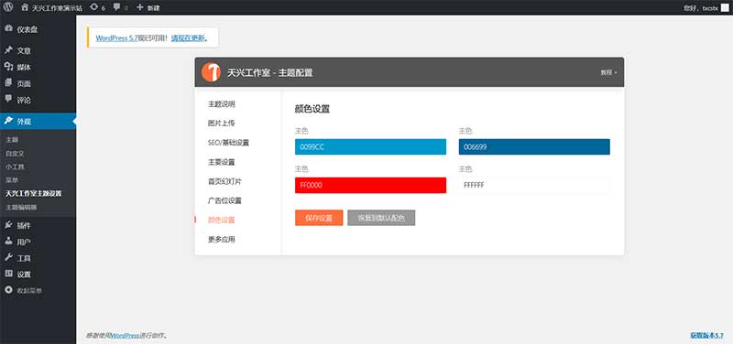Click the 请现在更新 link
The image size is (733, 344).
(x=188, y=38)
